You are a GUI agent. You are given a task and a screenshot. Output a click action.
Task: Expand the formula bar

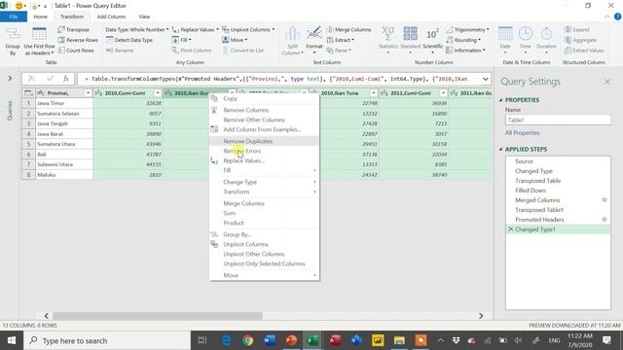(x=485, y=79)
